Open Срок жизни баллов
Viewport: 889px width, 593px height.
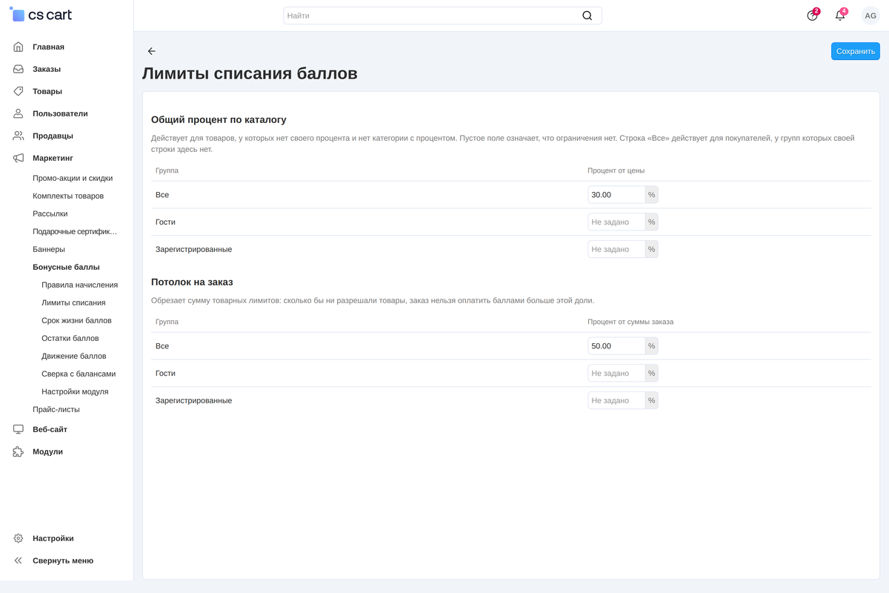click(76, 320)
